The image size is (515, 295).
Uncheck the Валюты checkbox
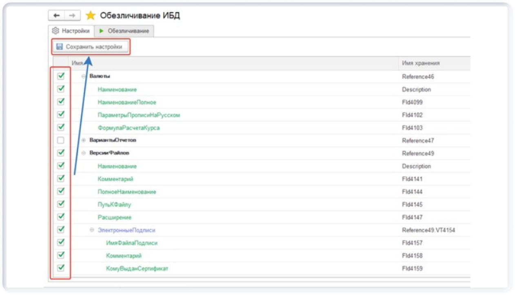pos(61,76)
